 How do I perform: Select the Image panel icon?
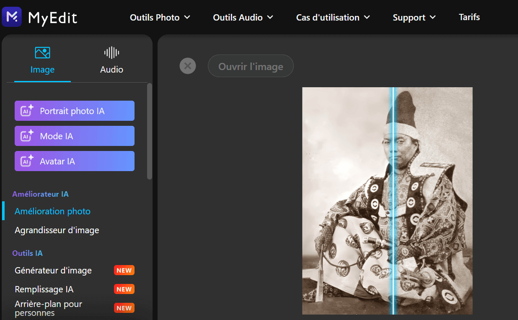[42, 52]
